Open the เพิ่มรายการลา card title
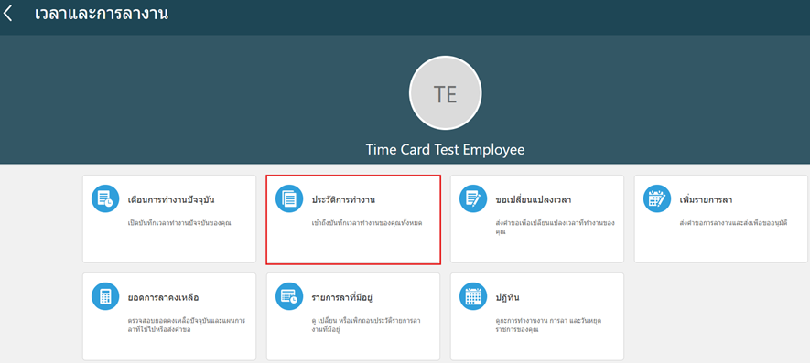Image resolution: width=810 pixels, height=363 pixels. [706, 200]
